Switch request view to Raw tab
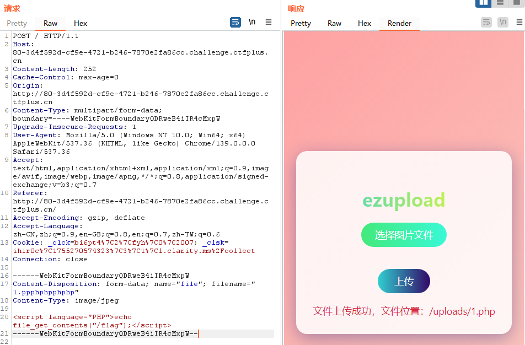525x345 pixels. coord(50,24)
